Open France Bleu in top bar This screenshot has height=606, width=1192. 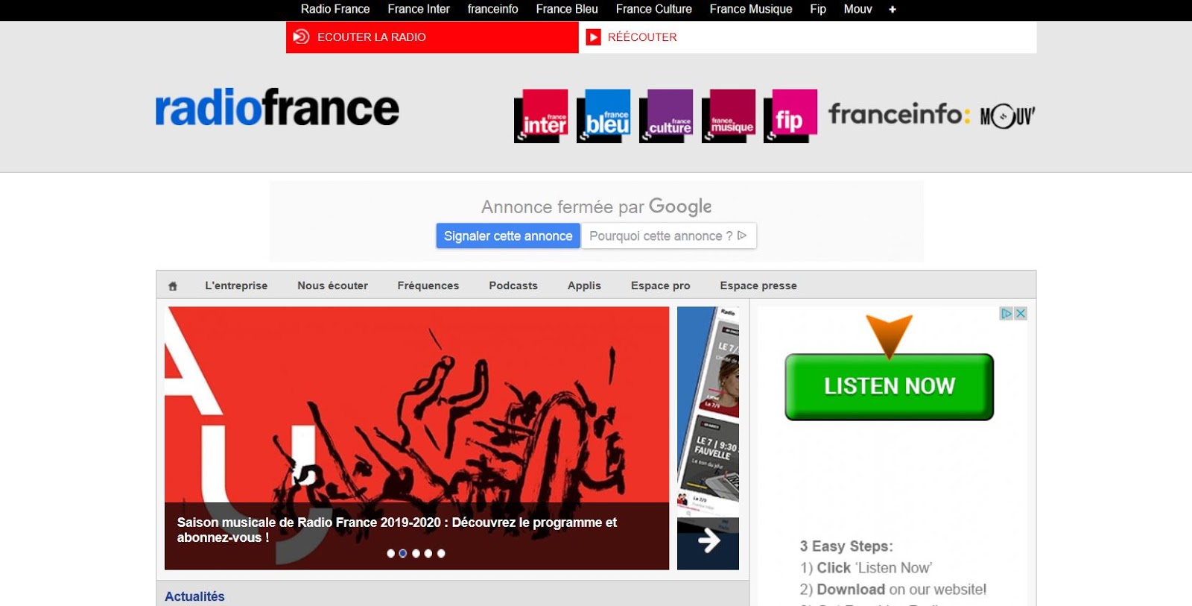[x=567, y=10]
